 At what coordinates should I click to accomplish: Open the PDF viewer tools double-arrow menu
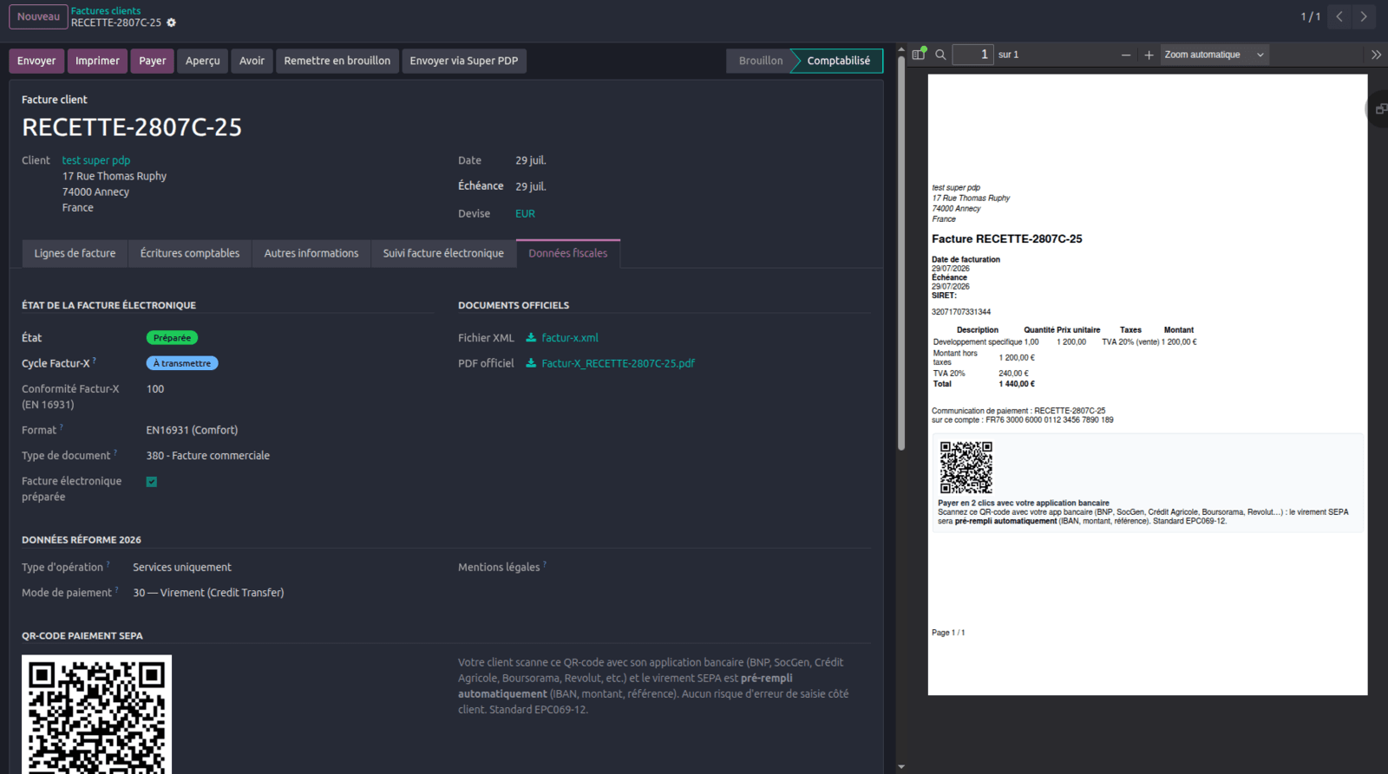point(1376,55)
